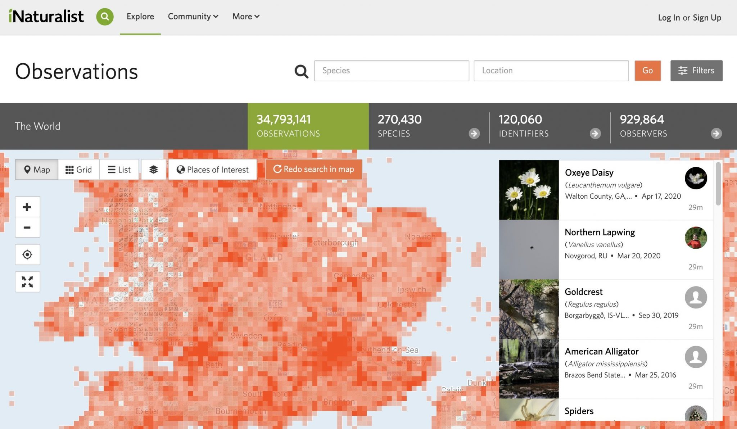Open the More dropdown menu
Screen dimensions: 737x429
[x=245, y=16]
